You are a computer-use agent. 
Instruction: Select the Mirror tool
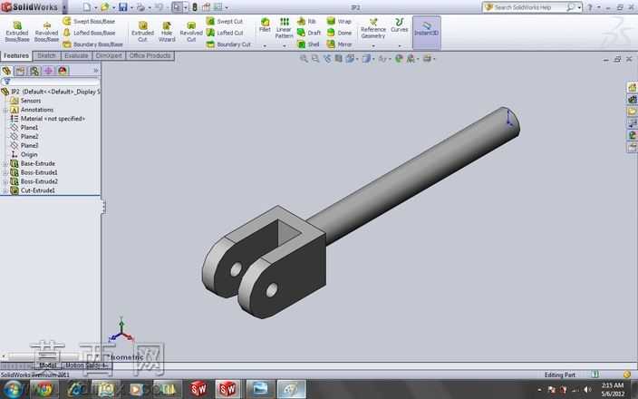339,44
